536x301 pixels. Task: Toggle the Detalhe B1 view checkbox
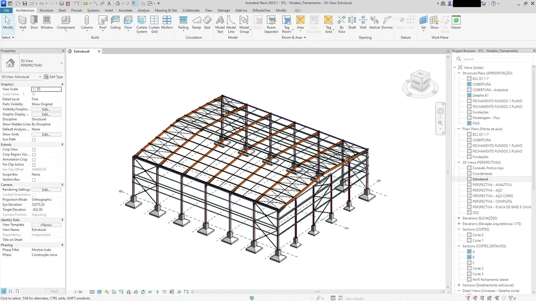(x=470, y=95)
